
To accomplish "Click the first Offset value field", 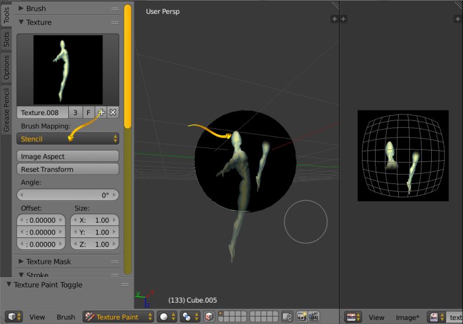I will 41,220.
